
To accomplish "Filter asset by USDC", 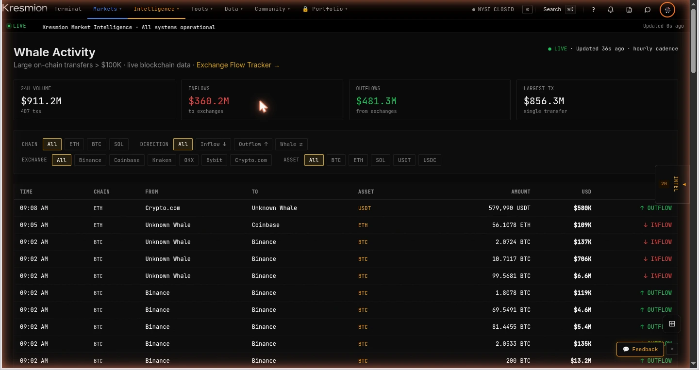I will coord(430,160).
